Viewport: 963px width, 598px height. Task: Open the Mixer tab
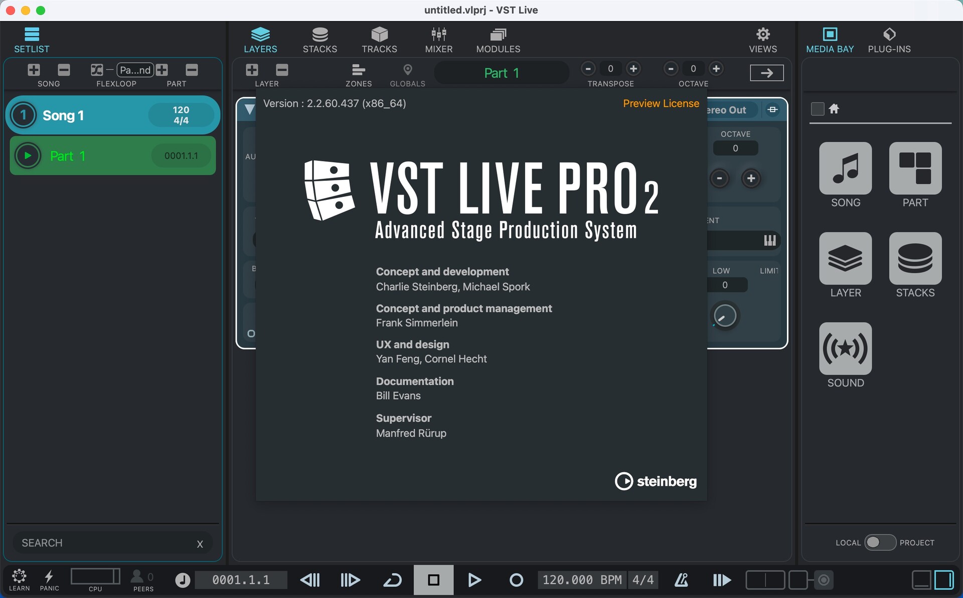pos(439,40)
